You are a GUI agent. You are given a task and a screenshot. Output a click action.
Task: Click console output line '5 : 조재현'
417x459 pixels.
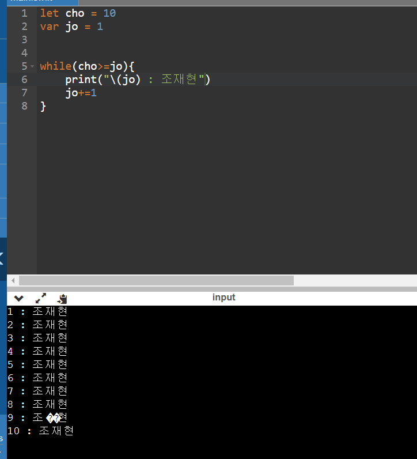(37, 364)
